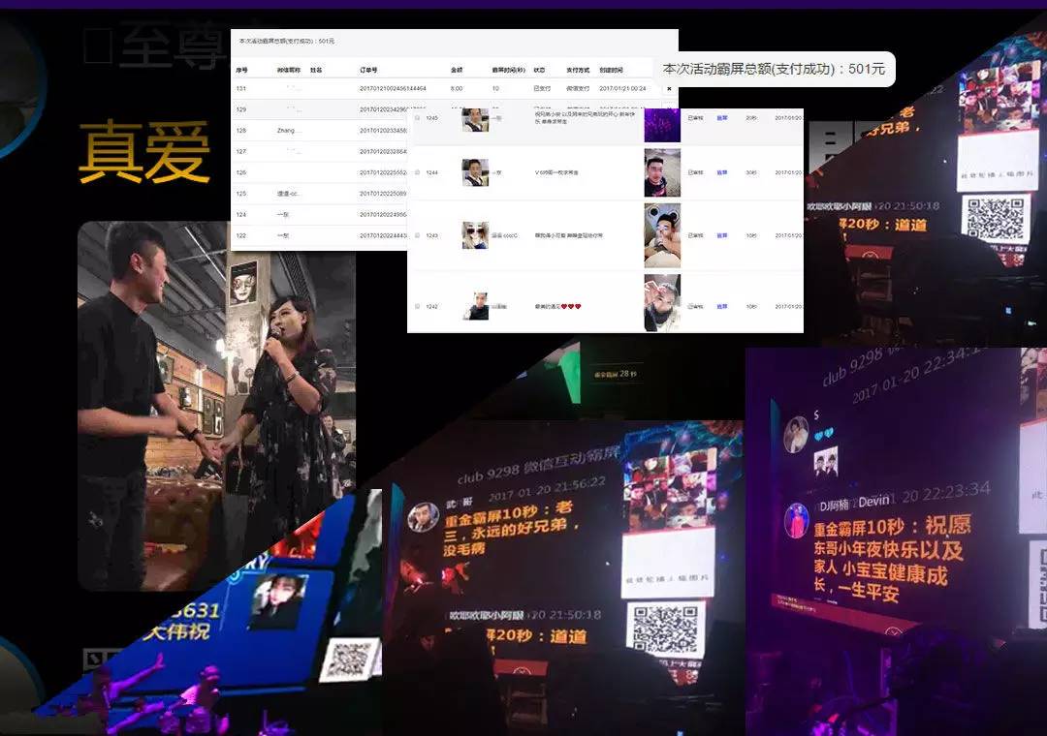
Task: Click the 金额 column header
Action: pos(457,70)
